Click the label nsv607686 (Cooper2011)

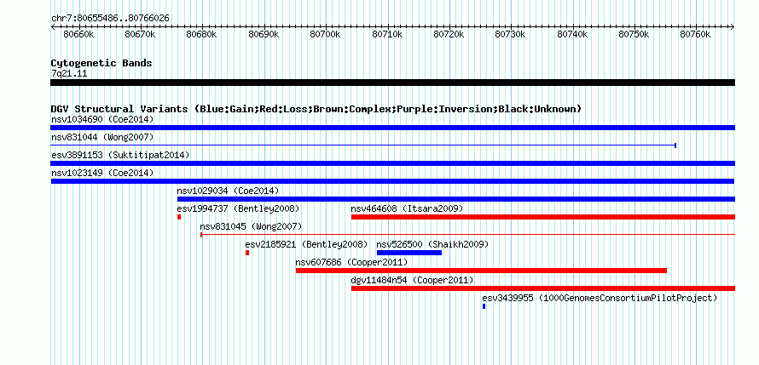(x=351, y=262)
